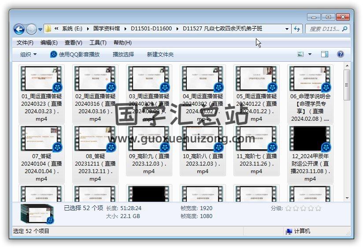
Task: Maximize the Explorer window
Action: [328, 17]
